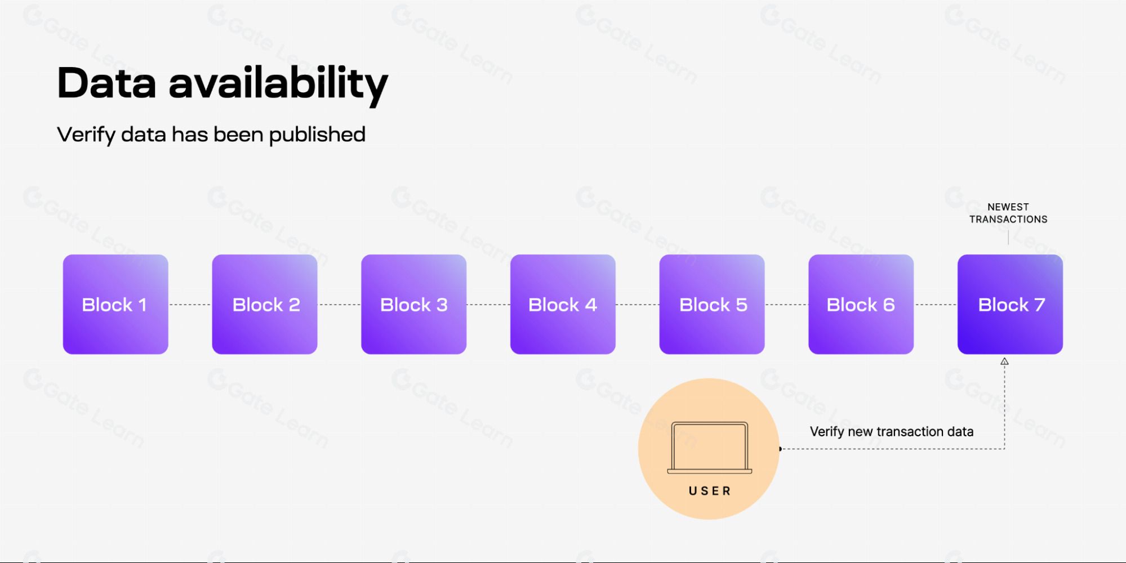Click the newest Block 7 box
This screenshot has height=563, width=1126.
pyautogui.click(x=1011, y=305)
